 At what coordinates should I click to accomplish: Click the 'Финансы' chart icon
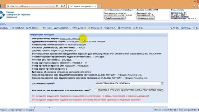coord(134,28)
